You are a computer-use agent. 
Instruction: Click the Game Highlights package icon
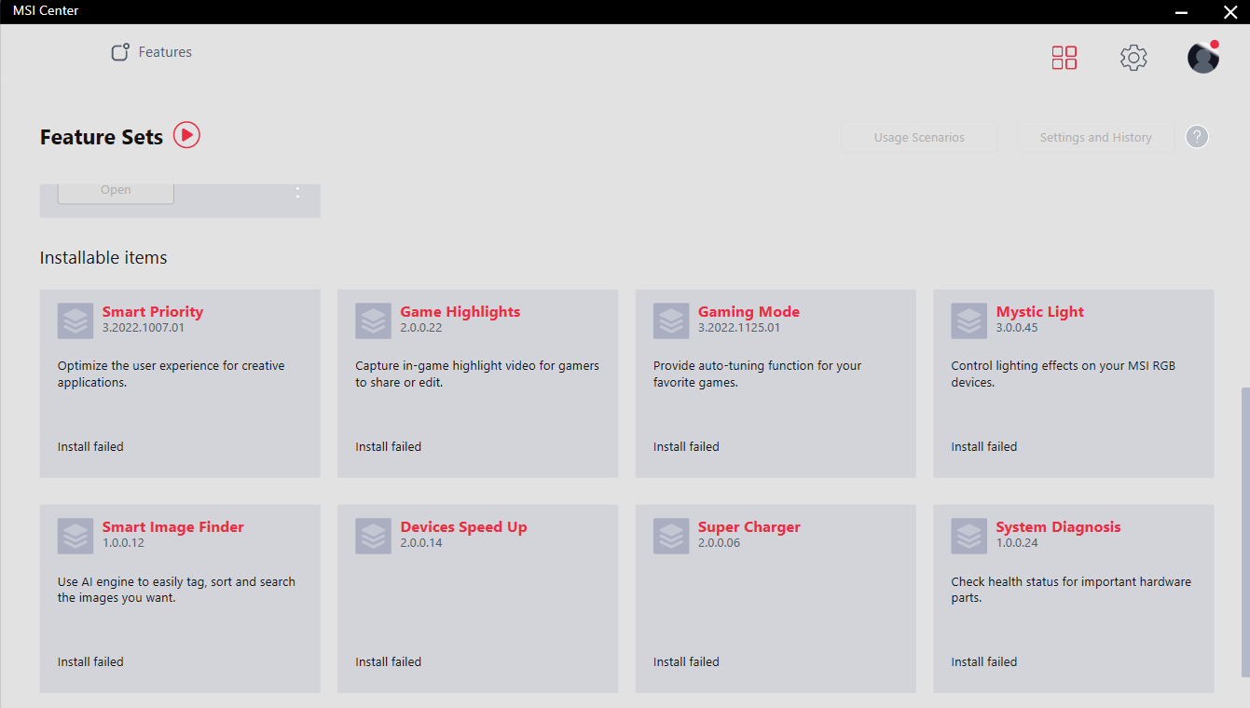click(373, 320)
